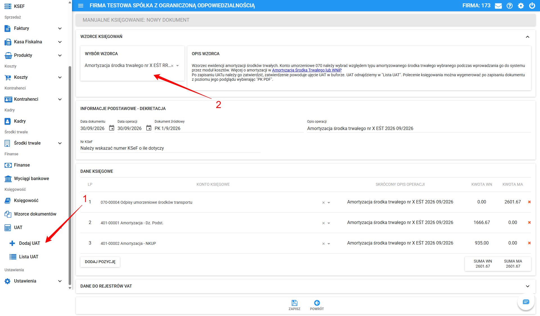Delete row 3 with red X
The width and height of the screenshot is (540, 316).
(529, 243)
